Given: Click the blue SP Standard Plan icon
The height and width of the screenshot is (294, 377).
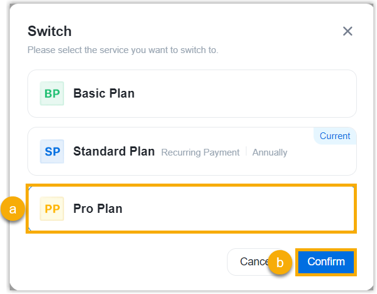Looking at the screenshot, I should [52, 152].
